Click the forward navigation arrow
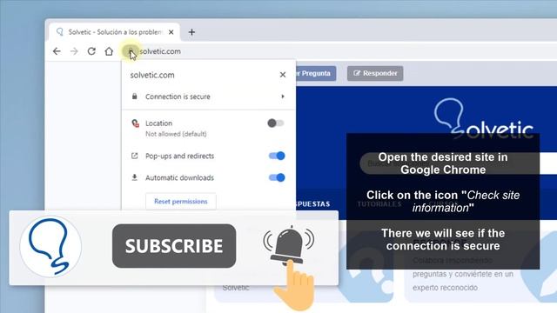The width and height of the screenshot is (557, 313). coord(74,51)
